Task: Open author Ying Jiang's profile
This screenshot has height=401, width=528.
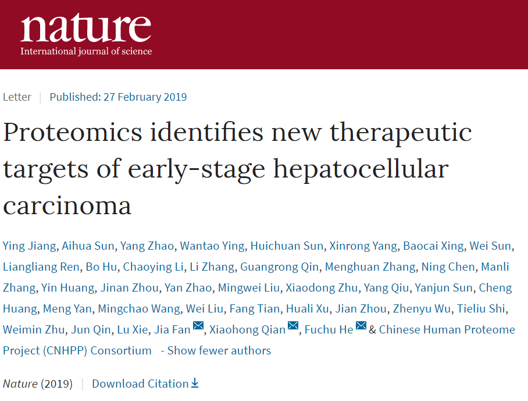Action: (x=29, y=246)
